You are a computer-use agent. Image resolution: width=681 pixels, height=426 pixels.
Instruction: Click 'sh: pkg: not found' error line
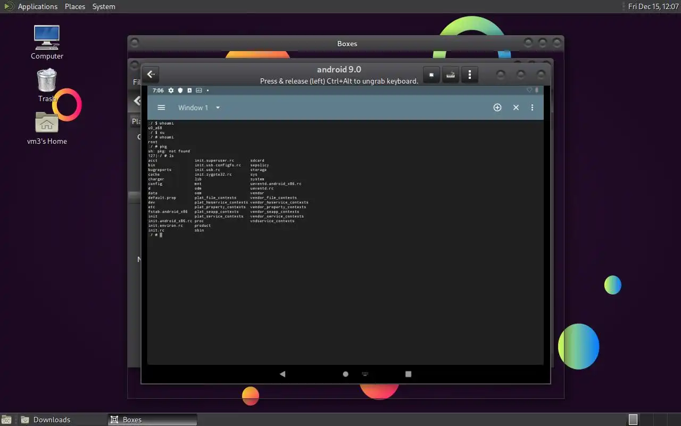169,151
